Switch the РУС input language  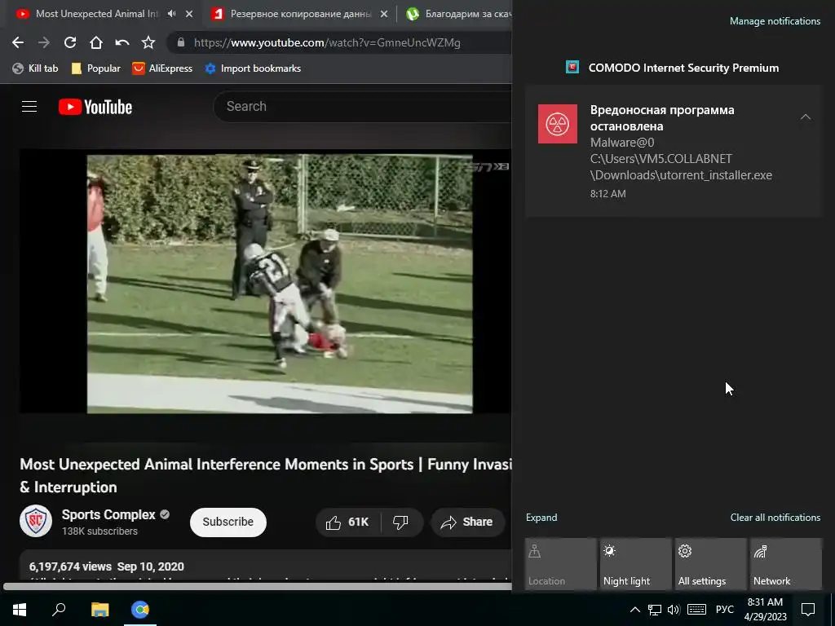(725, 610)
